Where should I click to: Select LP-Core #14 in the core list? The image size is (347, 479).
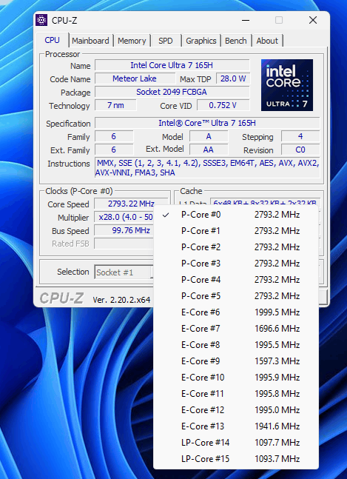(236, 443)
